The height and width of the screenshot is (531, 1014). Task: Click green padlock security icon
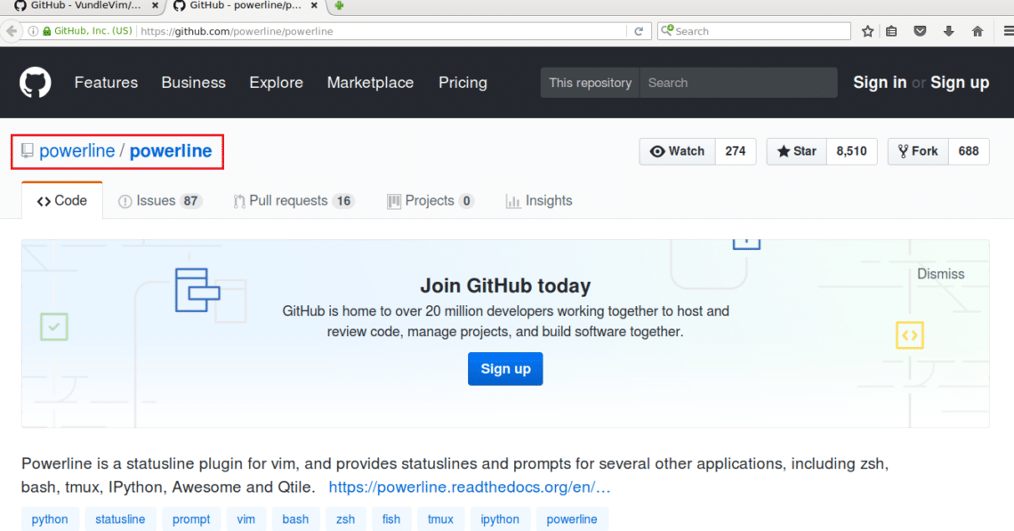click(46, 31)
